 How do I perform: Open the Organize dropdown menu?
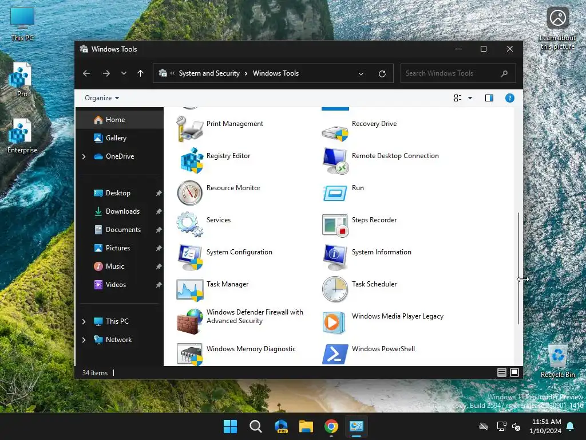click(102, 98)
